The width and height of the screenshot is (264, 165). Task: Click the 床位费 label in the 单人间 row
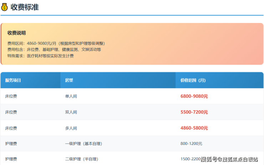coord(11,96)
